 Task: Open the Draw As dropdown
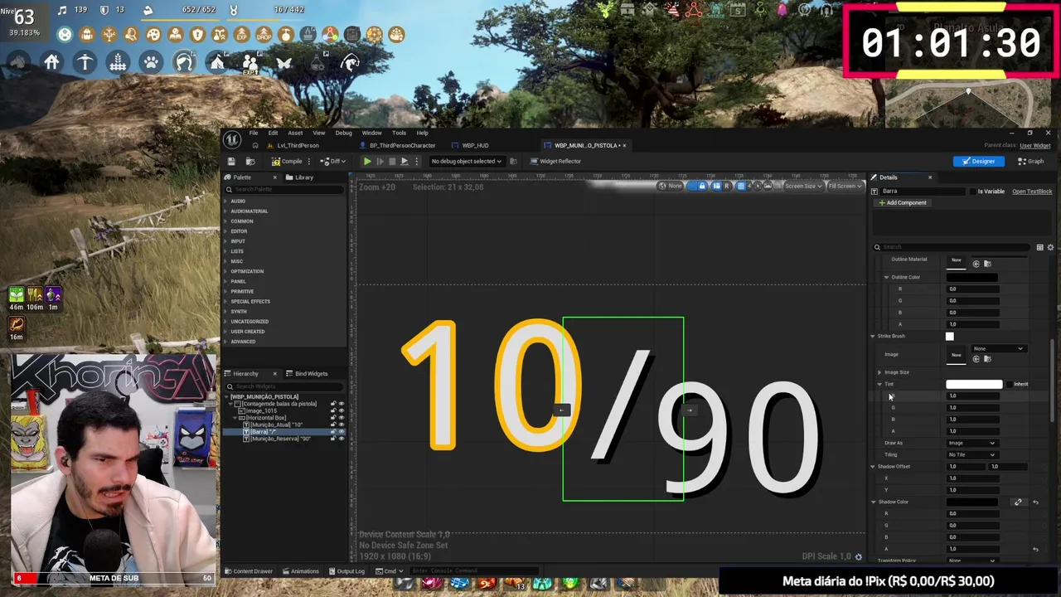971,444
